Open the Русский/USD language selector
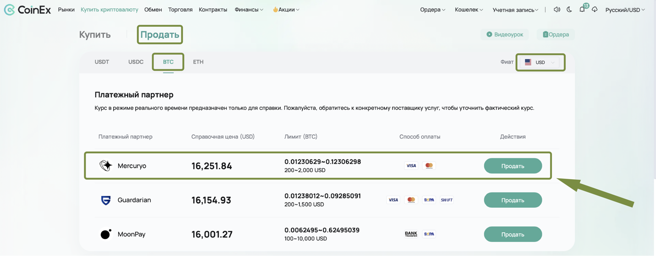 (625, 10)
